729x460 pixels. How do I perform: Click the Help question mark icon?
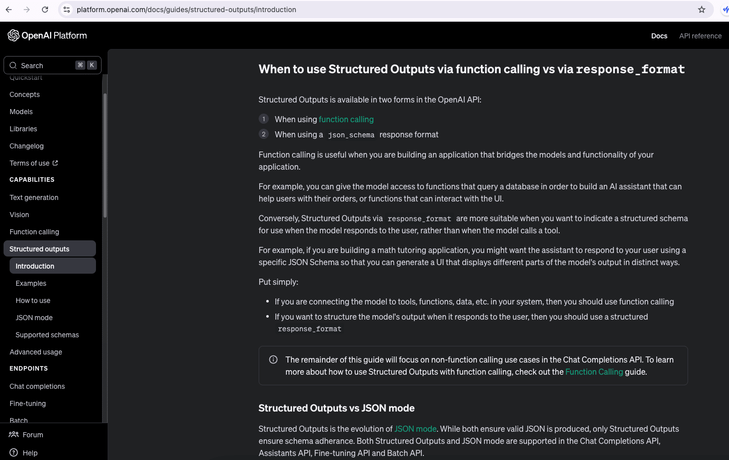coord(14,452)
